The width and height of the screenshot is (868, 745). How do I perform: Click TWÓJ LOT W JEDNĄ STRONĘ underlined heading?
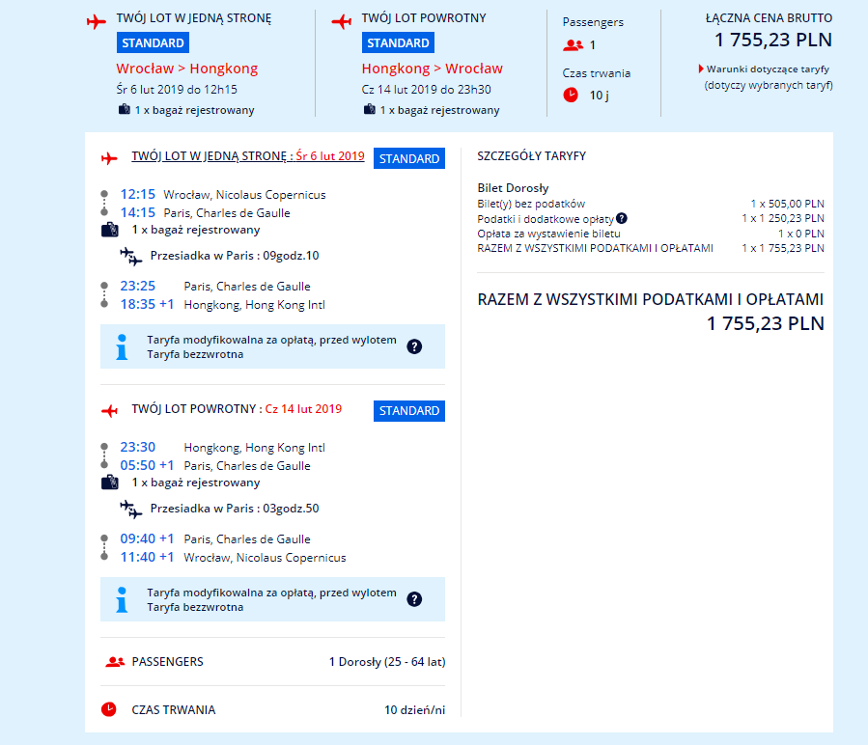click(x=248, y=156)
